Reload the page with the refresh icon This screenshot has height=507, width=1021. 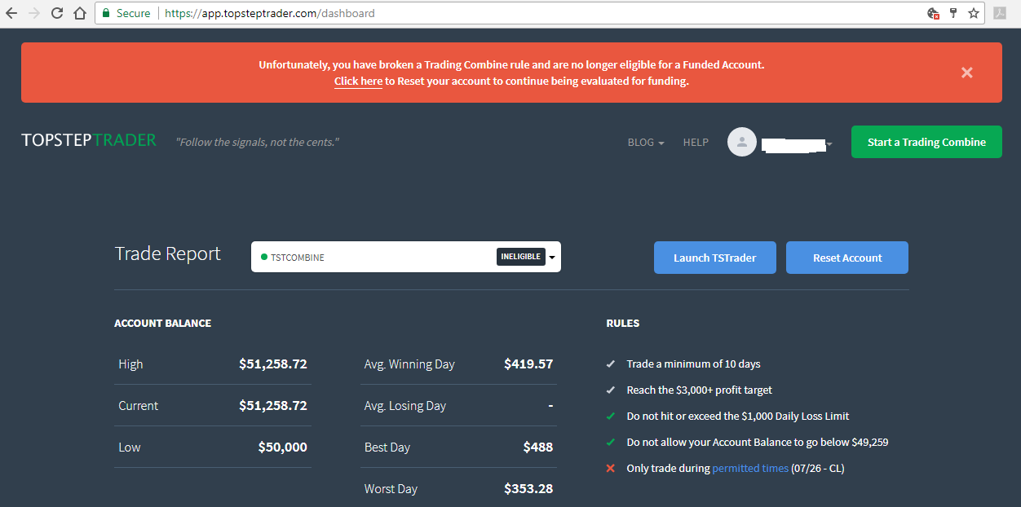tap(57, 13)
